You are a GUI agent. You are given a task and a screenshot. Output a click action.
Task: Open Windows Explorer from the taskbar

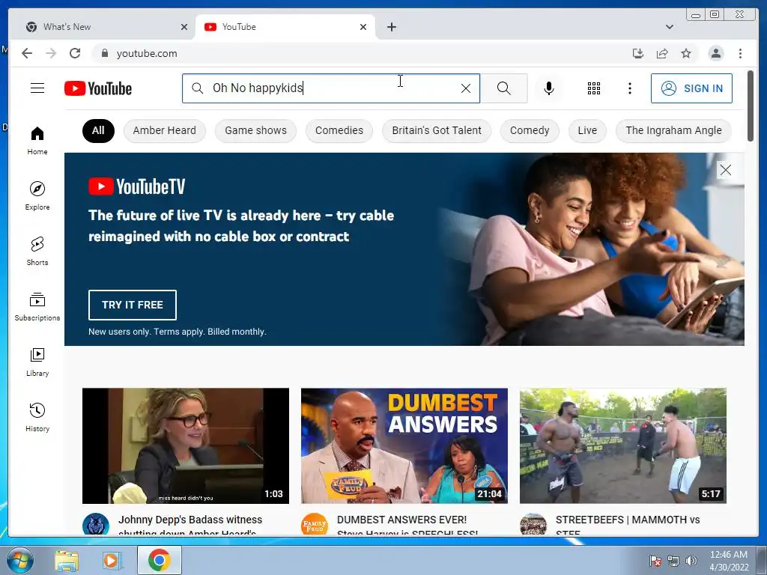coord(67,560)
